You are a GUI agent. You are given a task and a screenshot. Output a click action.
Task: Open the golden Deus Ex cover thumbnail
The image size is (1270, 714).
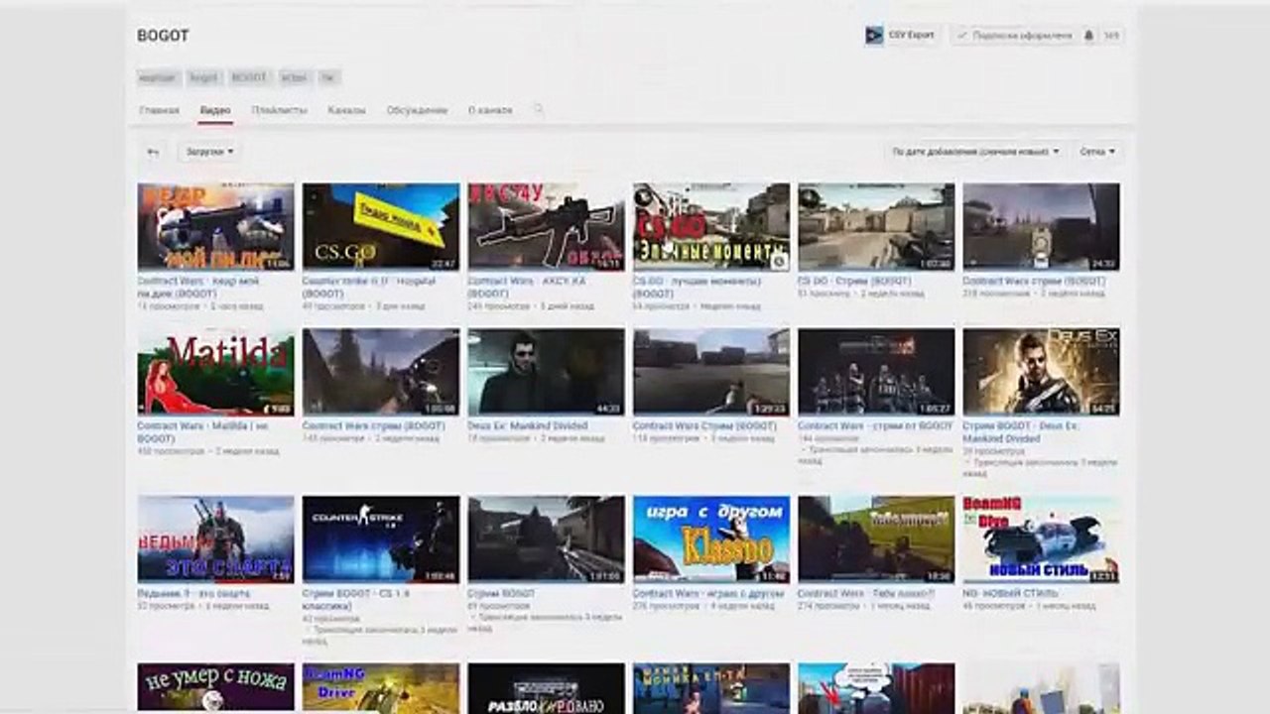pyautogui.click(x=1041, y=372)
